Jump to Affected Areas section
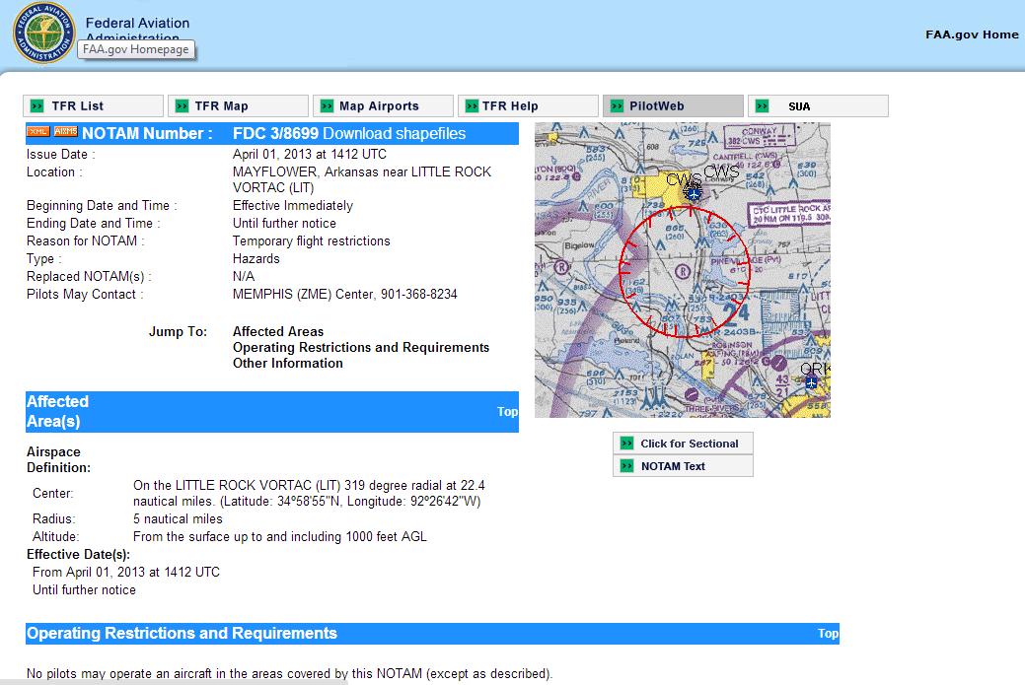The width and height of the screenshot is (1025, 685). coord(277,332)
